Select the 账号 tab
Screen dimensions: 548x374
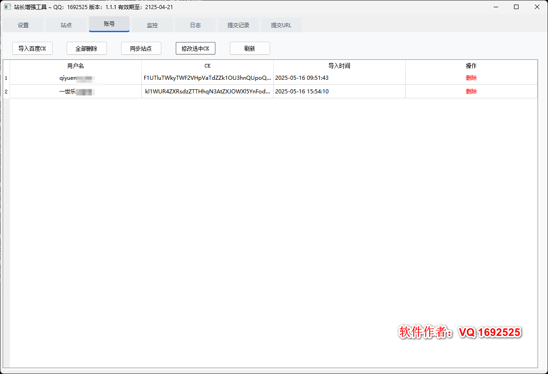[109, 24]
